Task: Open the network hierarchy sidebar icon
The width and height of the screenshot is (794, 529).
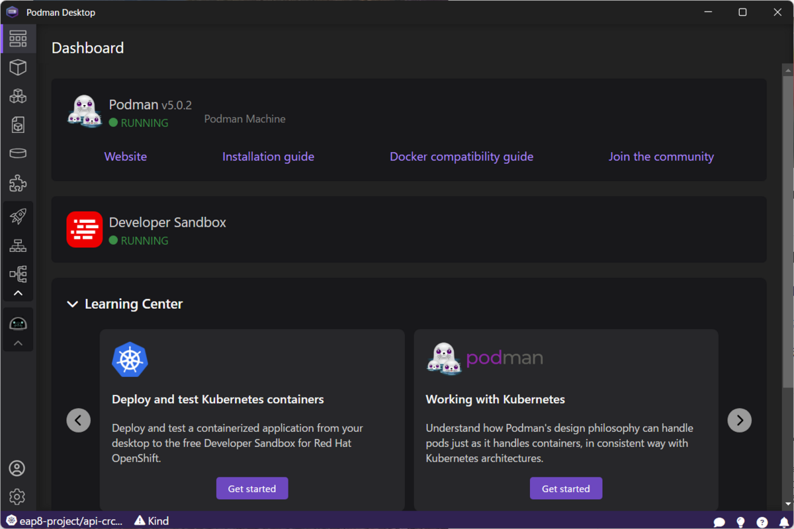Action: (18, 246)
